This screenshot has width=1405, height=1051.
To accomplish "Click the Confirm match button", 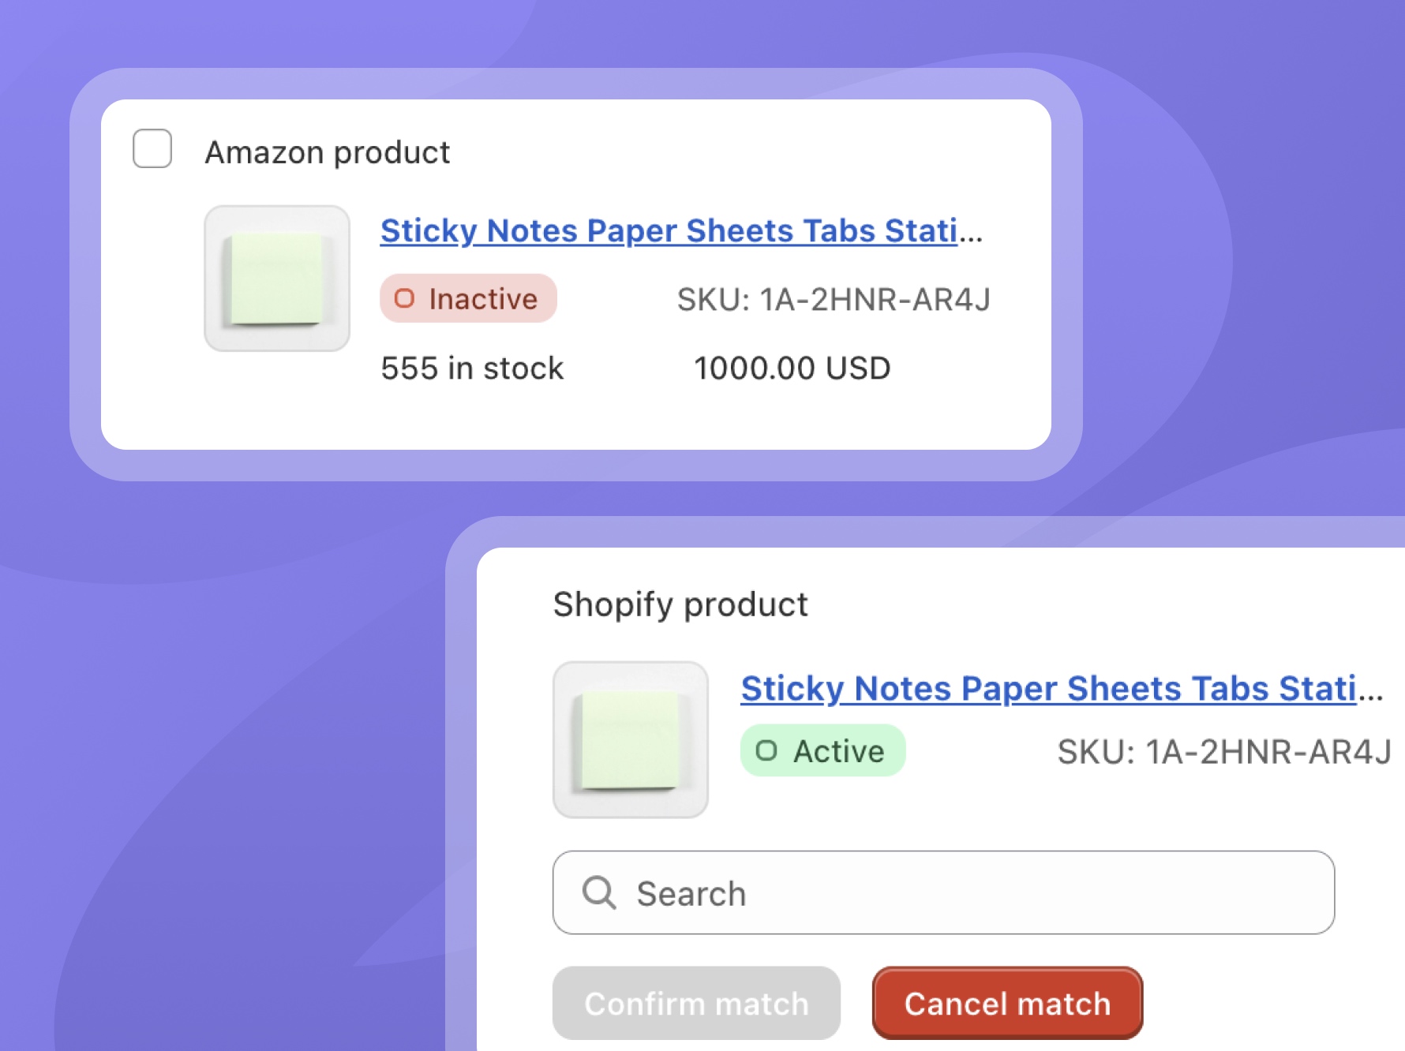I will tap(696, 1003).
